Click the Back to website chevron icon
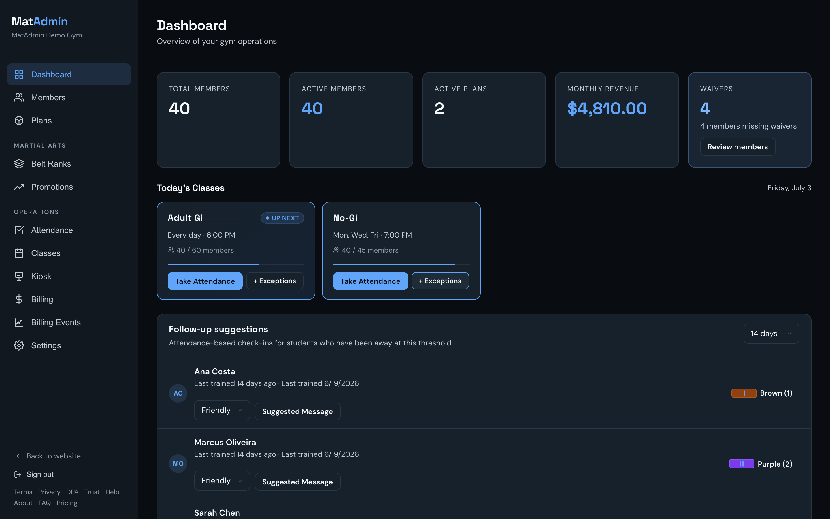Screen dimensions: 830x519 coord(18,456)
